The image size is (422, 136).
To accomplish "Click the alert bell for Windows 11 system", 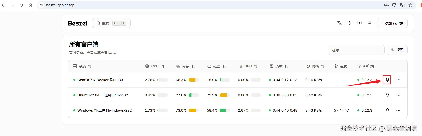I will (x=387, y=110).
